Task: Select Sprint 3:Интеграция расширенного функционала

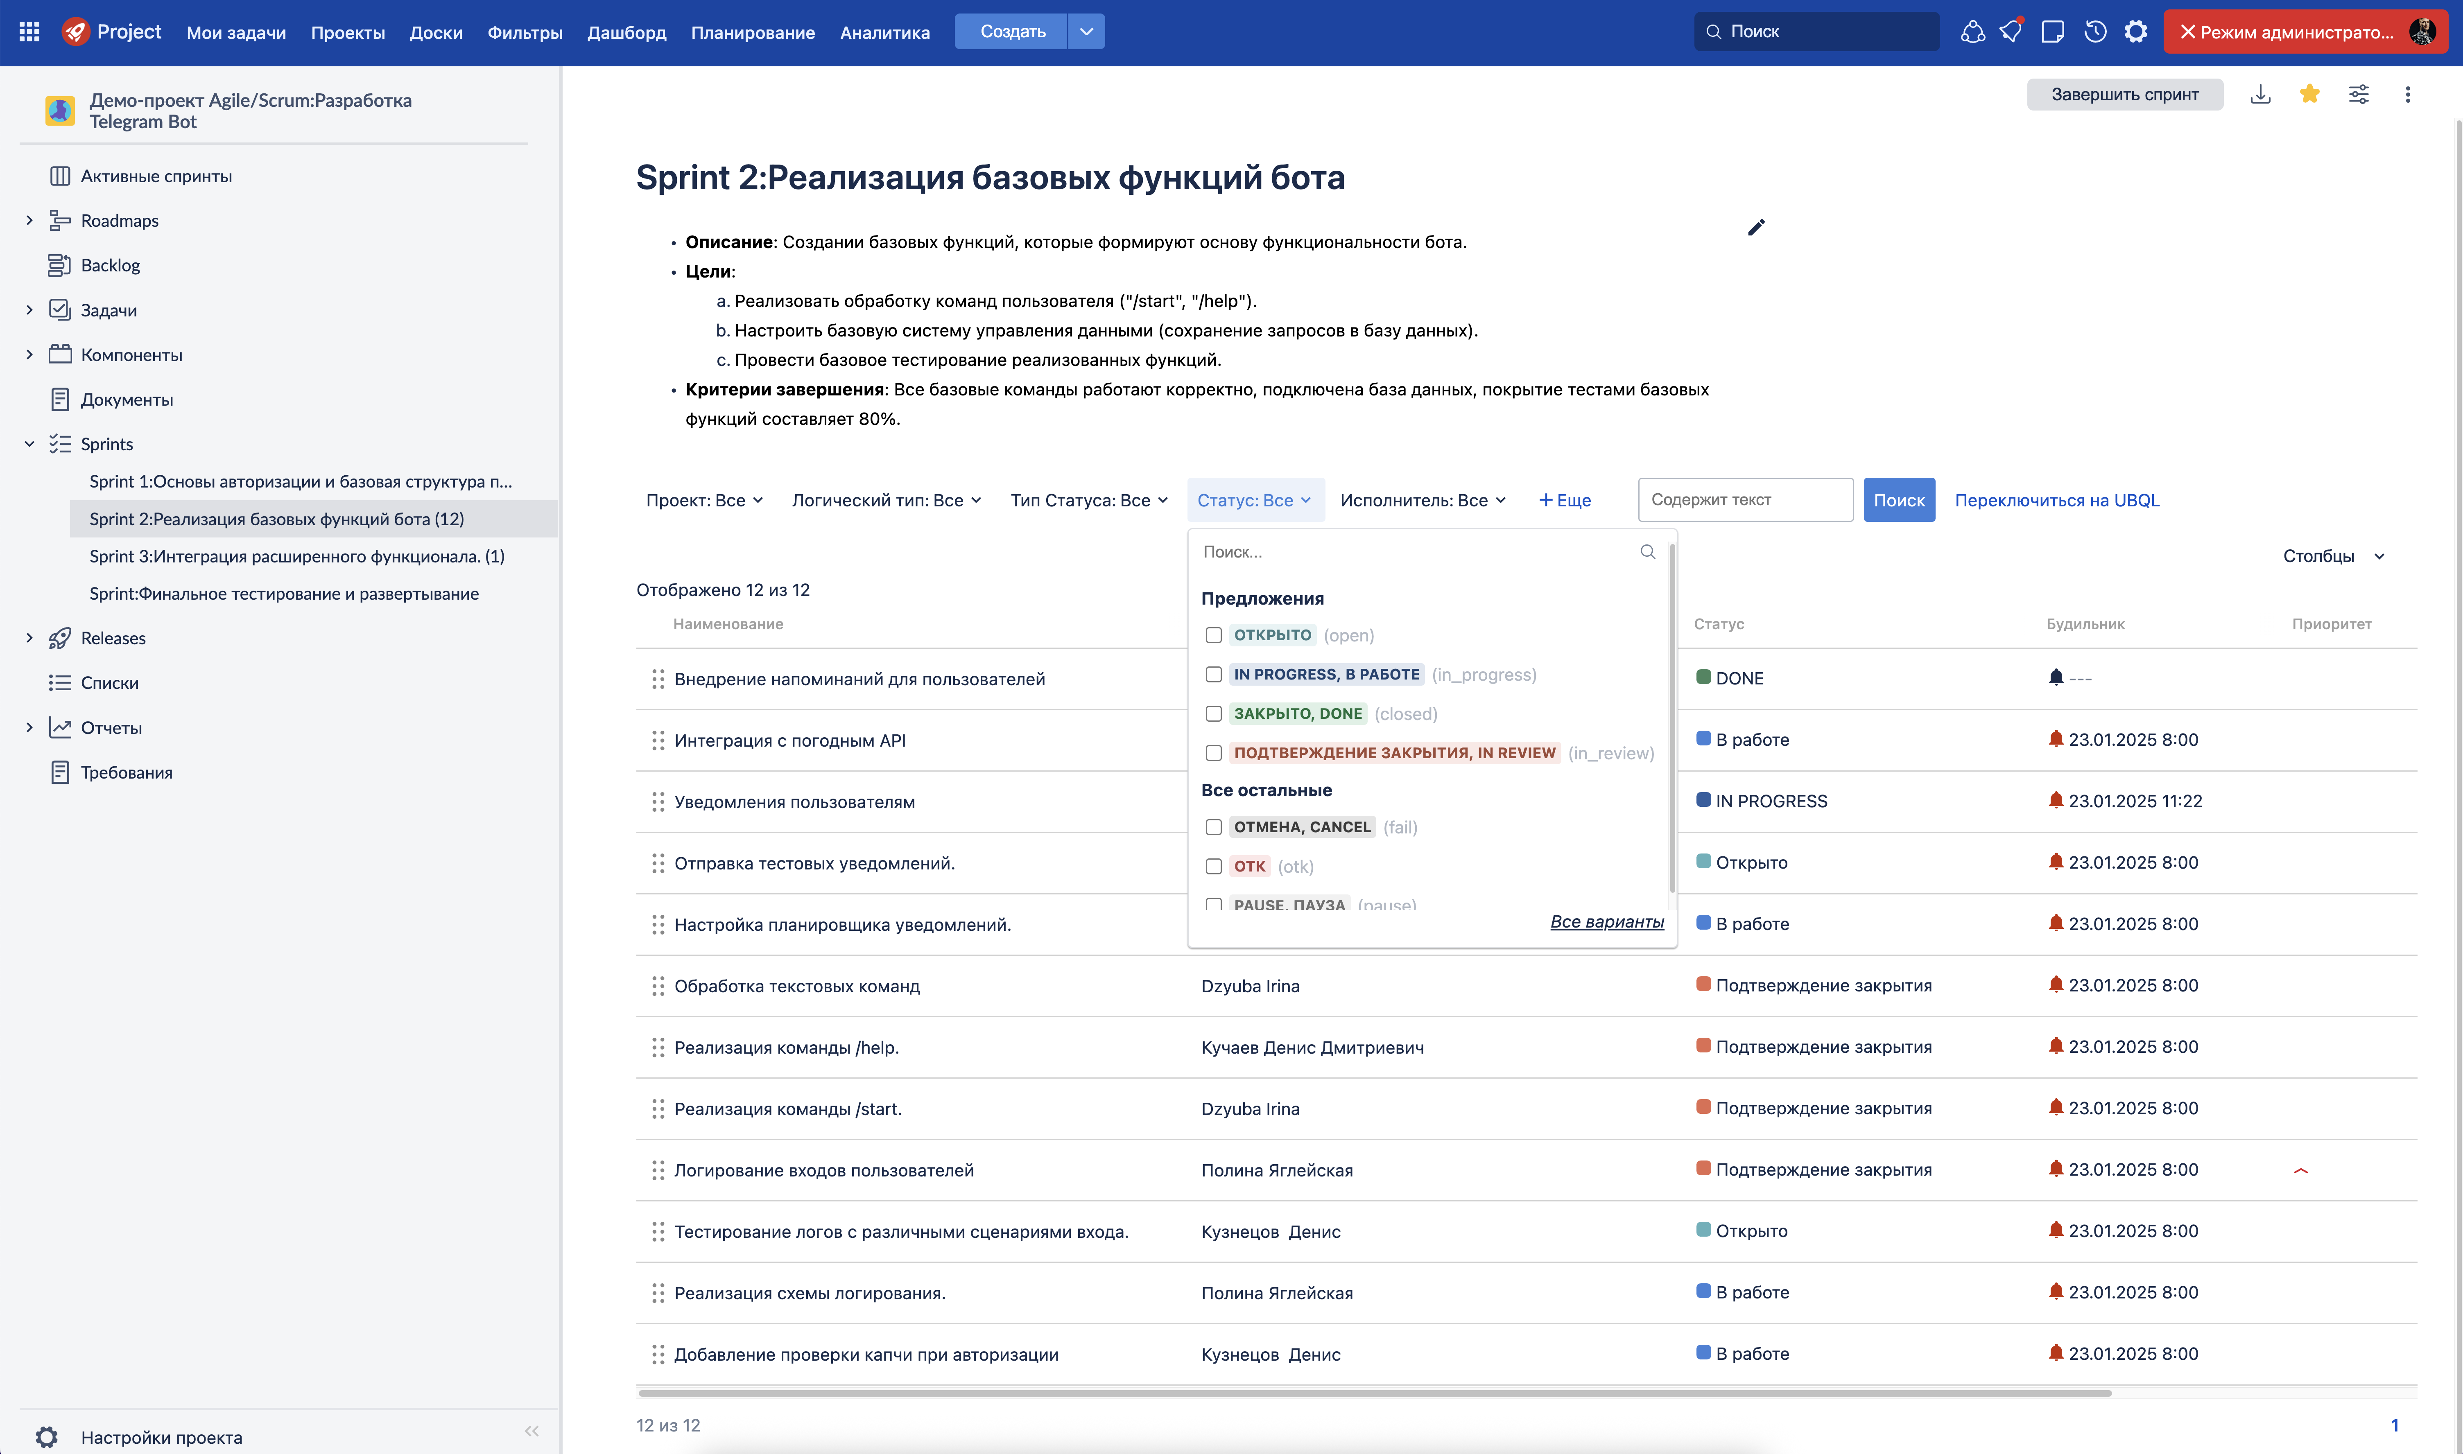Action: [x=297, y=557]
